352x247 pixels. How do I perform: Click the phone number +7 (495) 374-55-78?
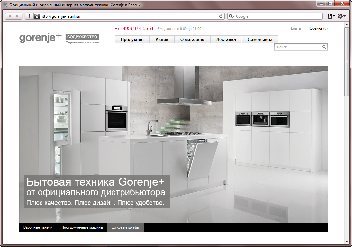click(134, 29)
